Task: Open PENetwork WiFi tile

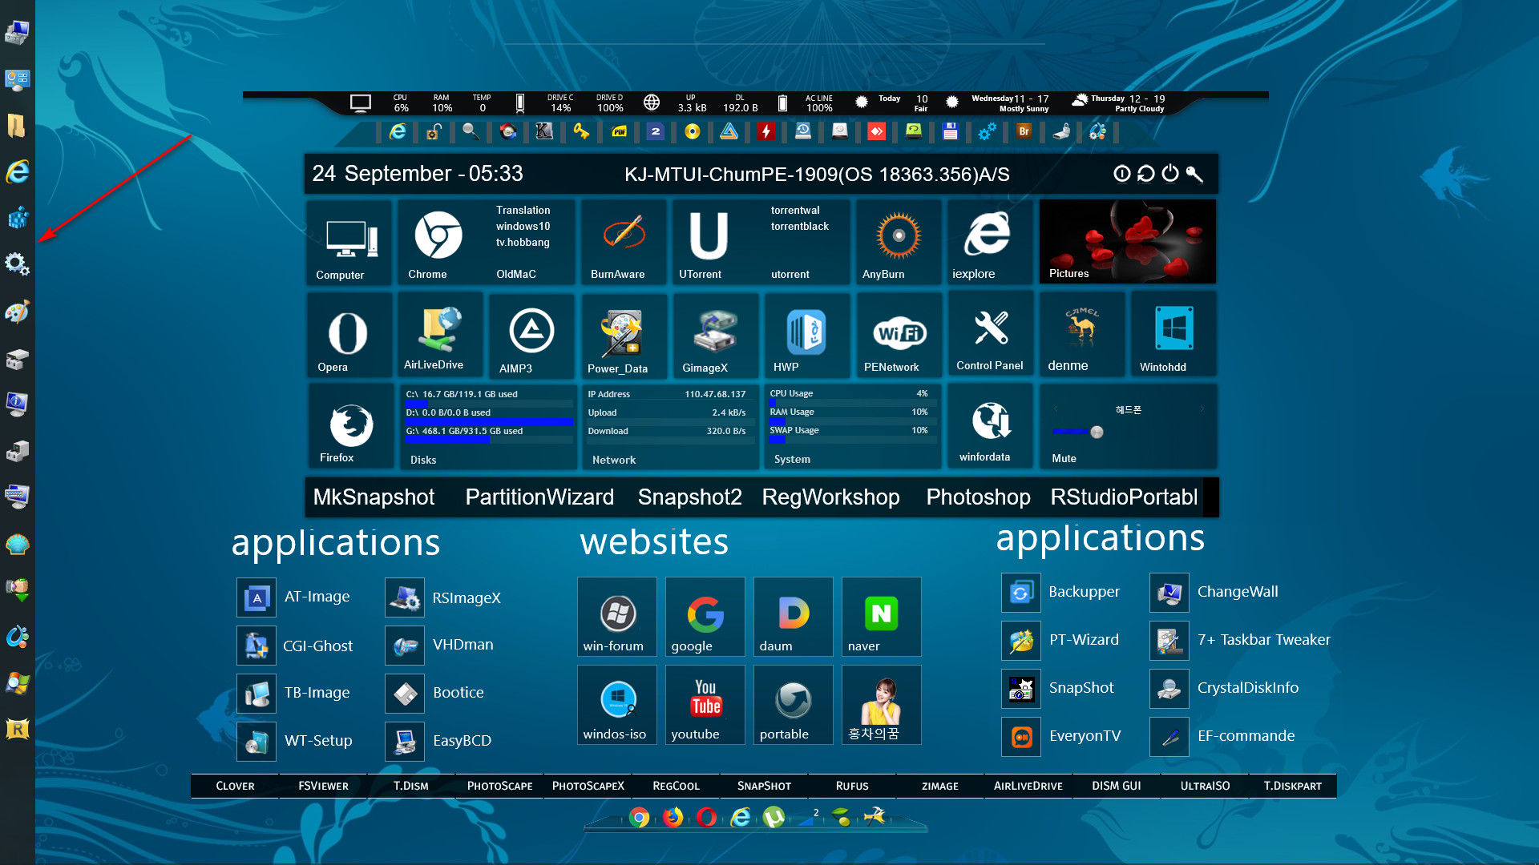Action: point(899,334)
